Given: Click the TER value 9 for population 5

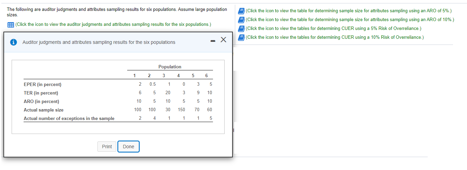Looking at the screenshot, I should point(198,92).
